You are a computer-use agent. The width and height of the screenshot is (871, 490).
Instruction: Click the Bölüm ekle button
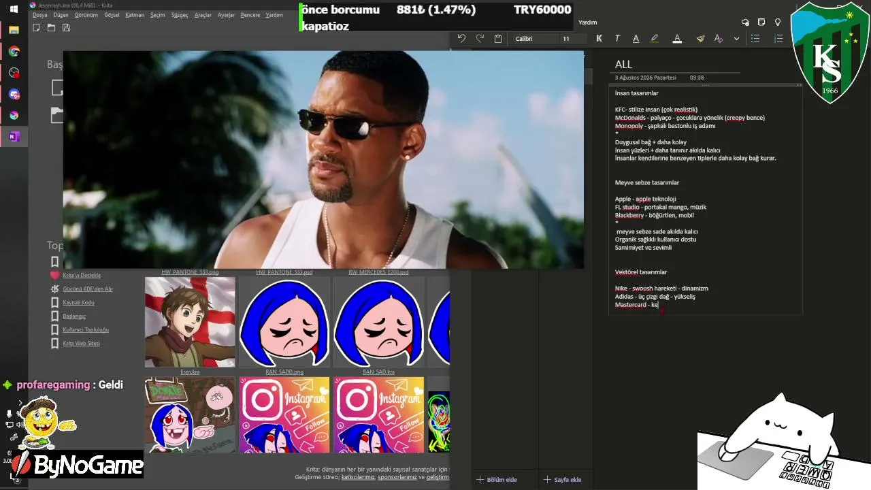[x=497, y=480]
